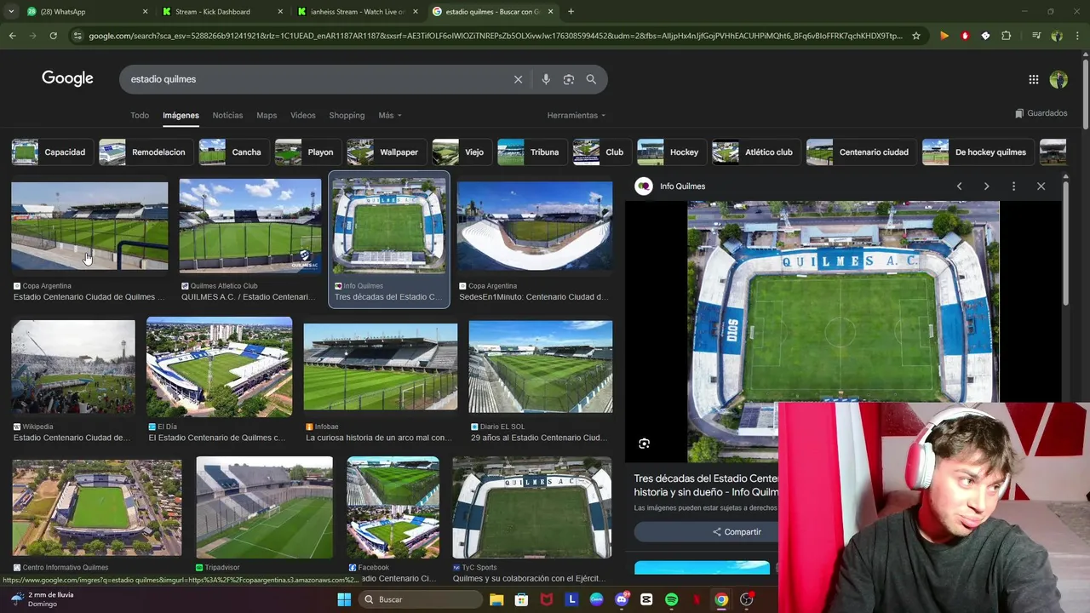The height and width of the screenshot is (613, 1090).
Task: Open the Google apps grid
Action: coord(1033,79)
